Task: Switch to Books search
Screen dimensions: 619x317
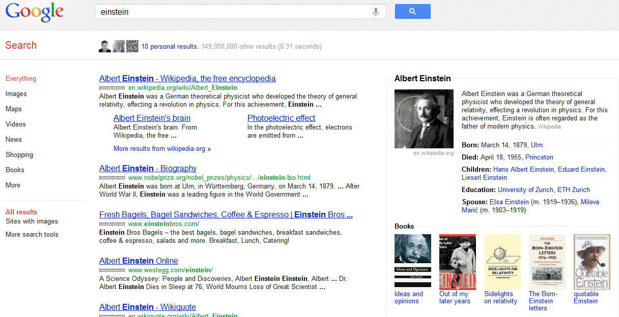Action: (15, 170)
